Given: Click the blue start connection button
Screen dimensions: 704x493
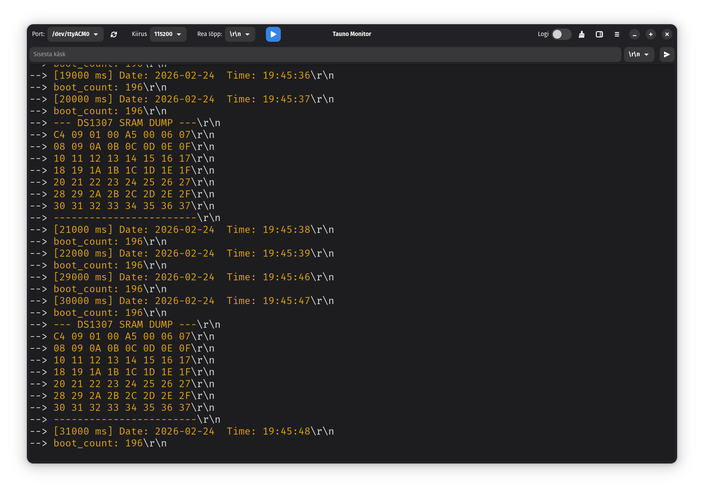Looking at the screenshot, I should [273, 34].
